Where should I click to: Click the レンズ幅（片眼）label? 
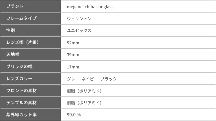pyautogui.click(x=23, y=42)
